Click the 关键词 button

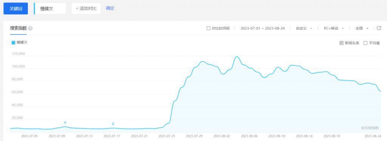coord(15,9)
